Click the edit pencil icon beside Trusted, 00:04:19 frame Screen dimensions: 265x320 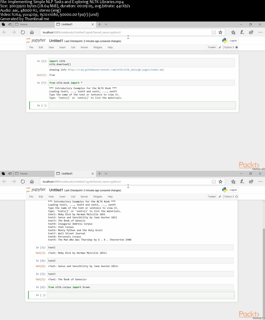point(220,197)
